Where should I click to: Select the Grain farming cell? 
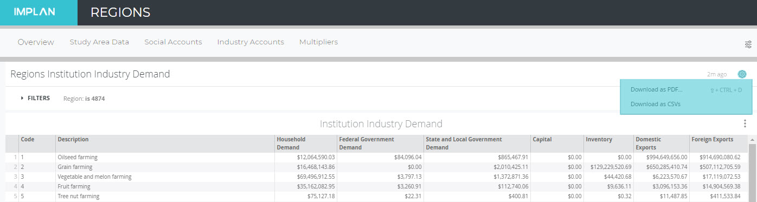click(75, 167)
